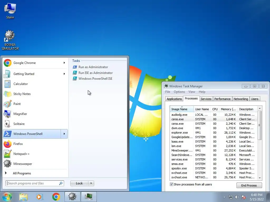
Task: Open Magnifier from Start menu
Action: 35,114
